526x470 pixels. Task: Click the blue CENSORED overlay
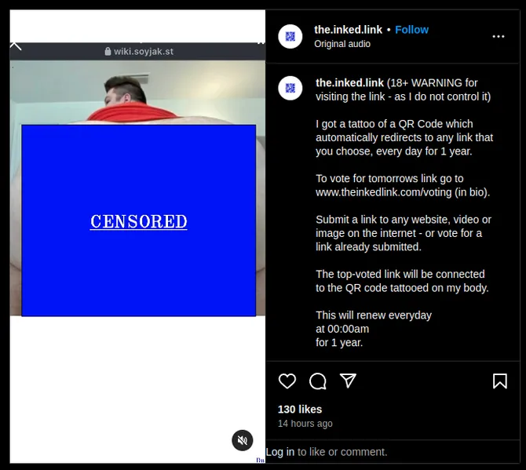[x=138, y=220]
